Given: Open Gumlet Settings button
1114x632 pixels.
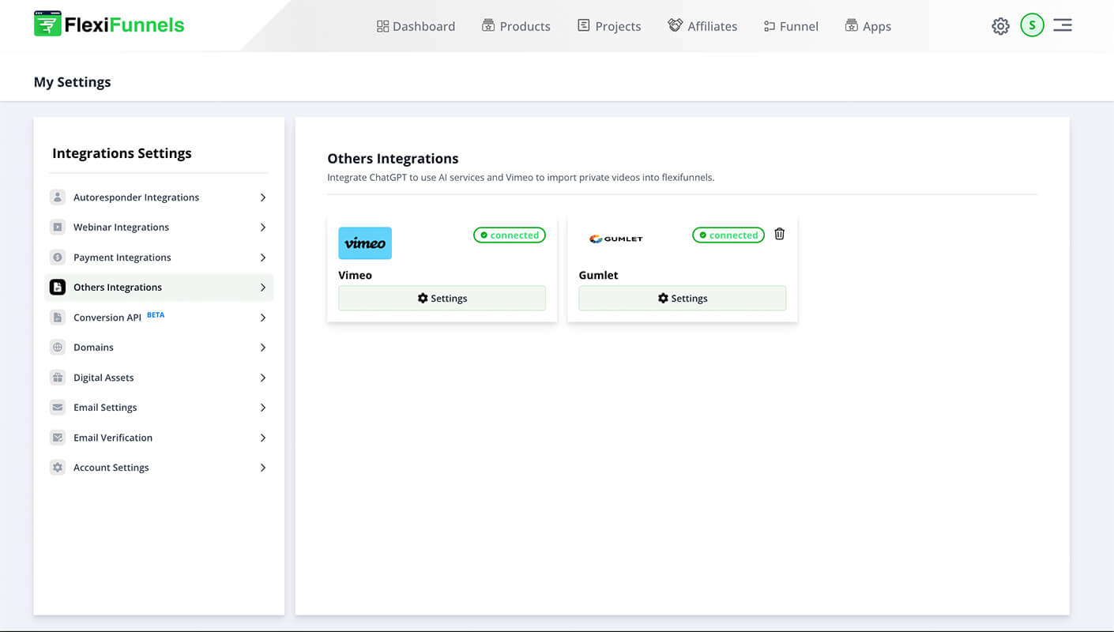Looking at the screenshot, I should pos(682,298).
